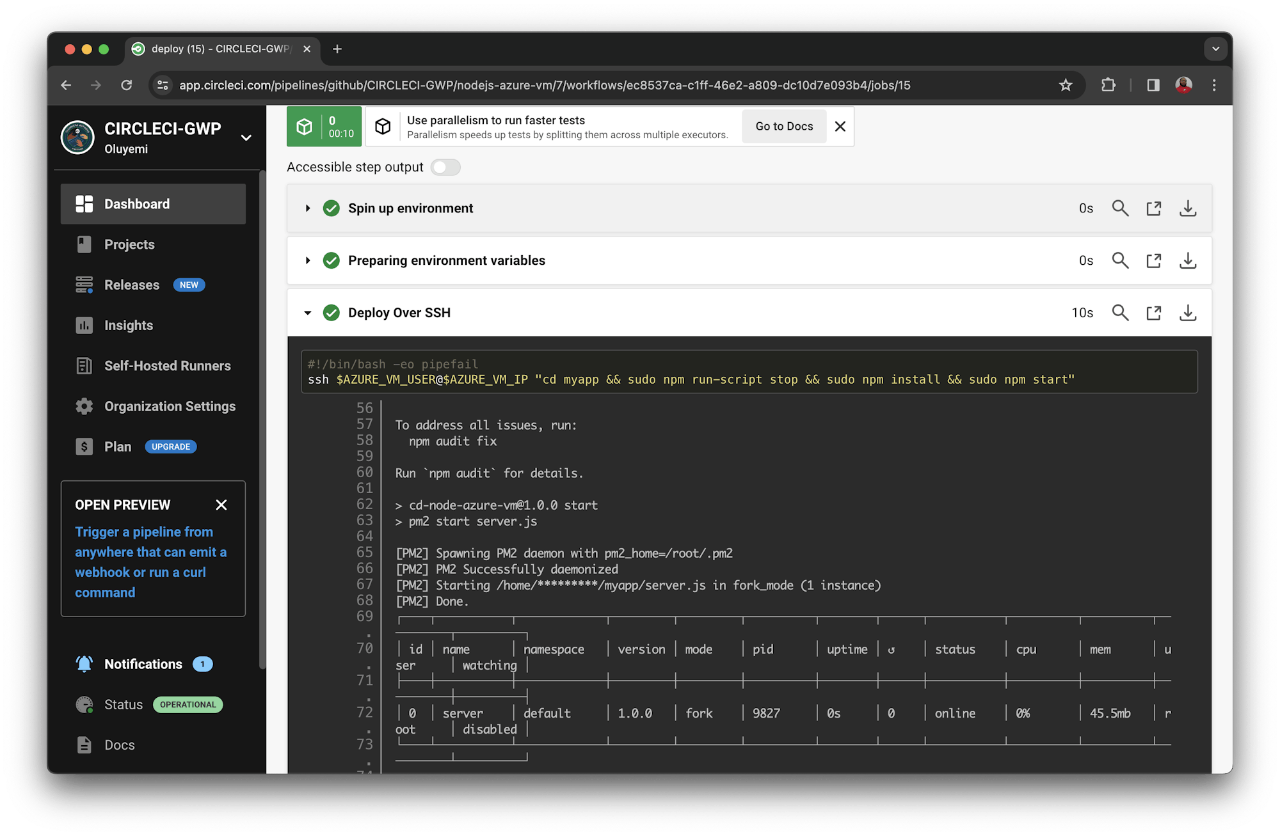Go to the Releases section
The width and height of the screenshot is (1280, 836).
coord(131,285)
